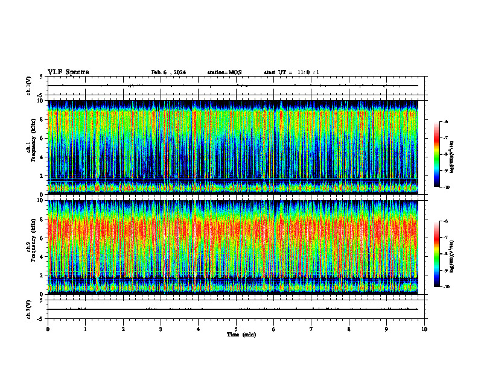Click the time axis tick label "10" at right end
Screen dimensions: 478x369
click(x=424, y=329)
